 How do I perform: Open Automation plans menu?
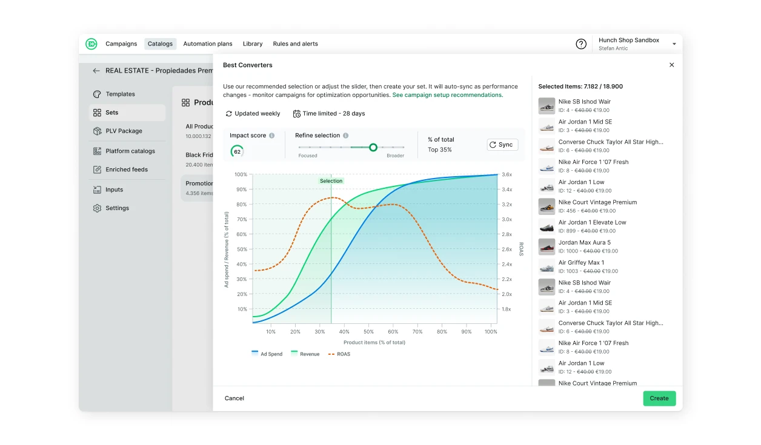click(x=208, y=44)
